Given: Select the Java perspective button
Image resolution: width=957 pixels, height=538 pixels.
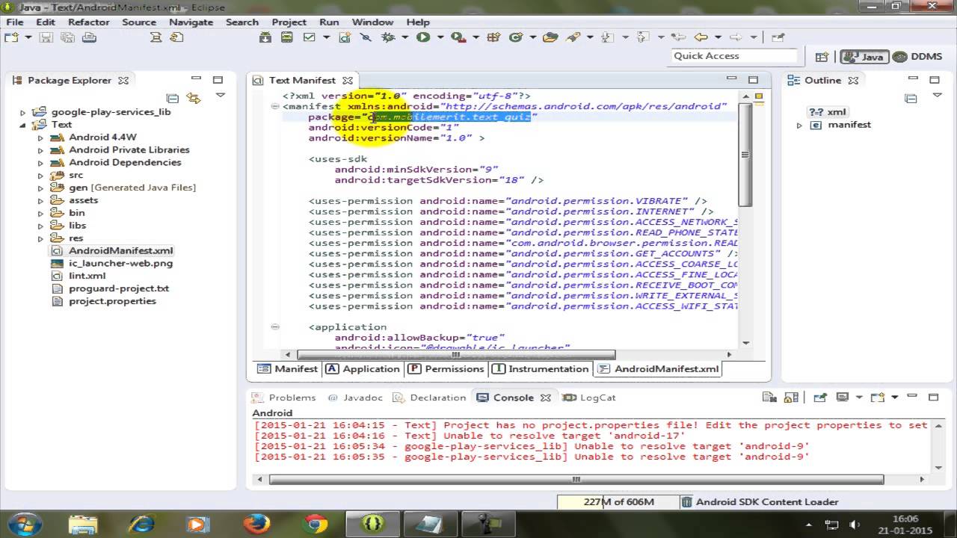Looking at the screenshot, I should [864, 56].
